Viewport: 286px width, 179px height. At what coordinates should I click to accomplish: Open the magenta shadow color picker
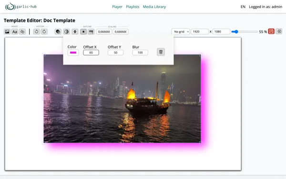[x=73, y=53]
